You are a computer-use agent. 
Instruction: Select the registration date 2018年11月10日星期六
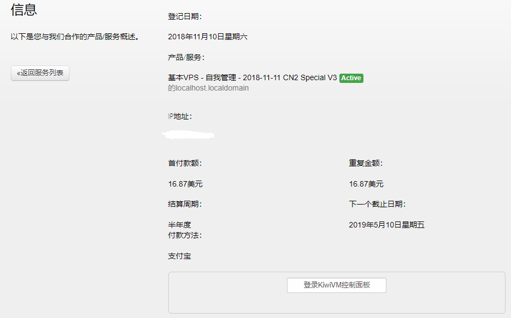[x=208, y=37]
